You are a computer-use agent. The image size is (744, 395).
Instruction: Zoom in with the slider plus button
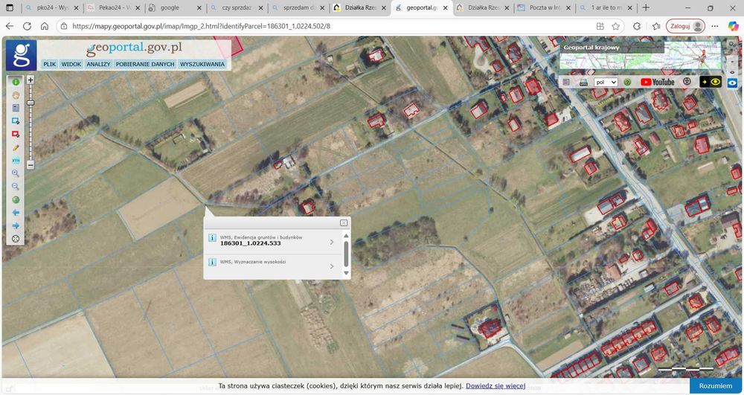31,80
